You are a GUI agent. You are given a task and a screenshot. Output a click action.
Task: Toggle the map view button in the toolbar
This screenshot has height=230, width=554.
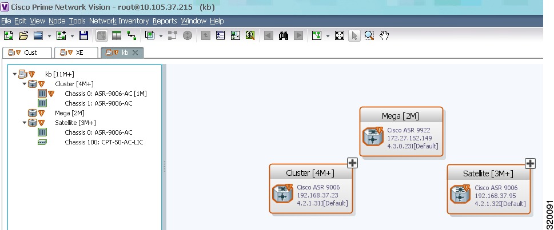[x=102, y=35]
